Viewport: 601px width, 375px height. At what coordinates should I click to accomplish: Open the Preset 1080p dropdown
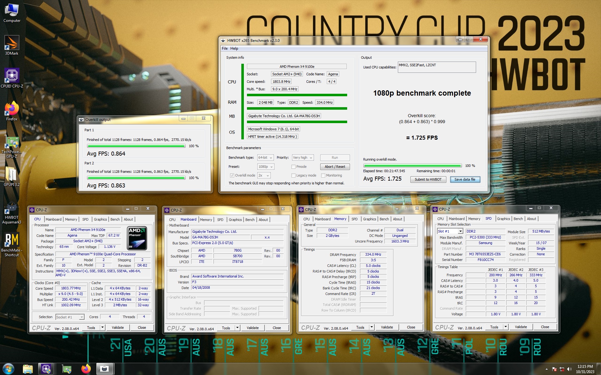pos(266,167)
